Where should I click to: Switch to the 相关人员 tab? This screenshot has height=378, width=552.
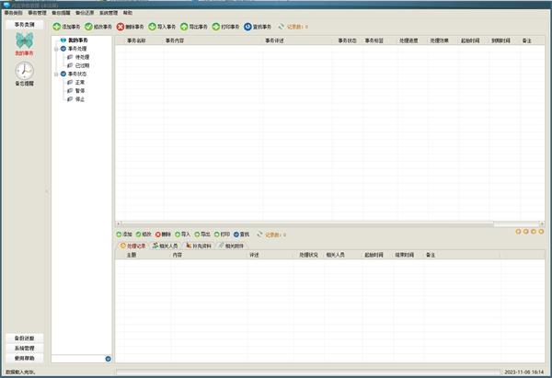click(167, 246)
